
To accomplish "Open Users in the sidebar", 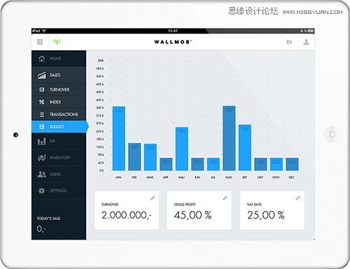I will point(59,174).
